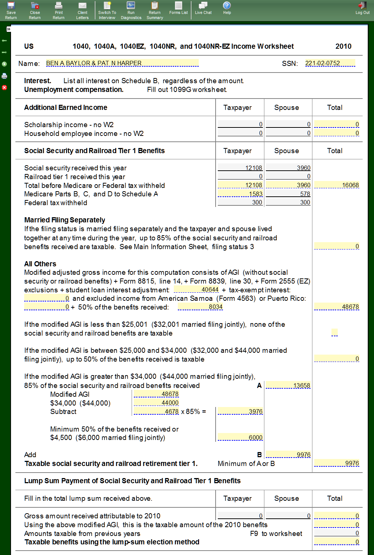Click the green plus add form icon
Screen dimensions: 374x555
point(4,64)
